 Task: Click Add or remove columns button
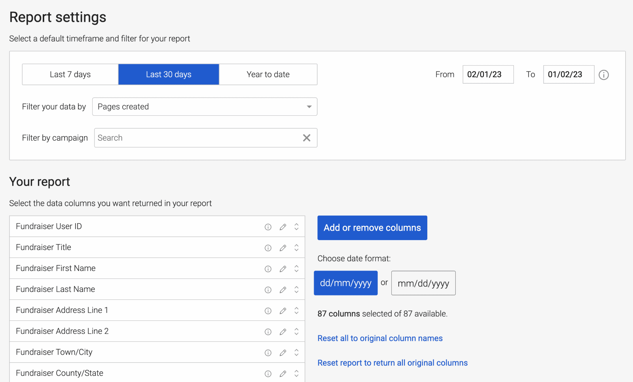coord(372,228)
